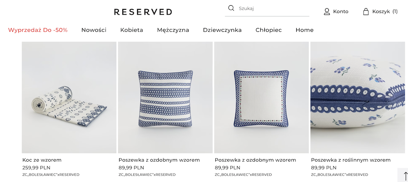Open the shopping bag icon

(x=366, y=12)
